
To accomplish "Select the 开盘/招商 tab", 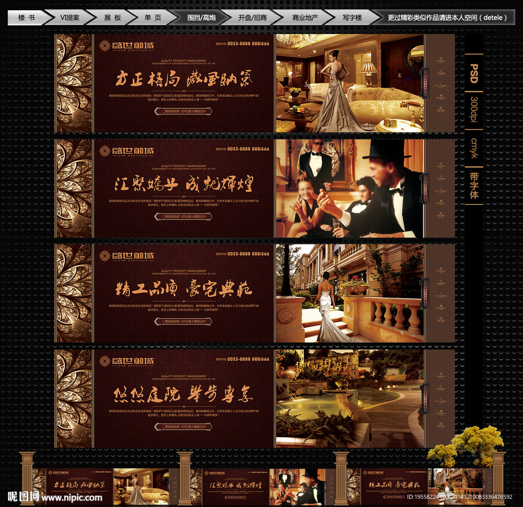I will 252,18.
